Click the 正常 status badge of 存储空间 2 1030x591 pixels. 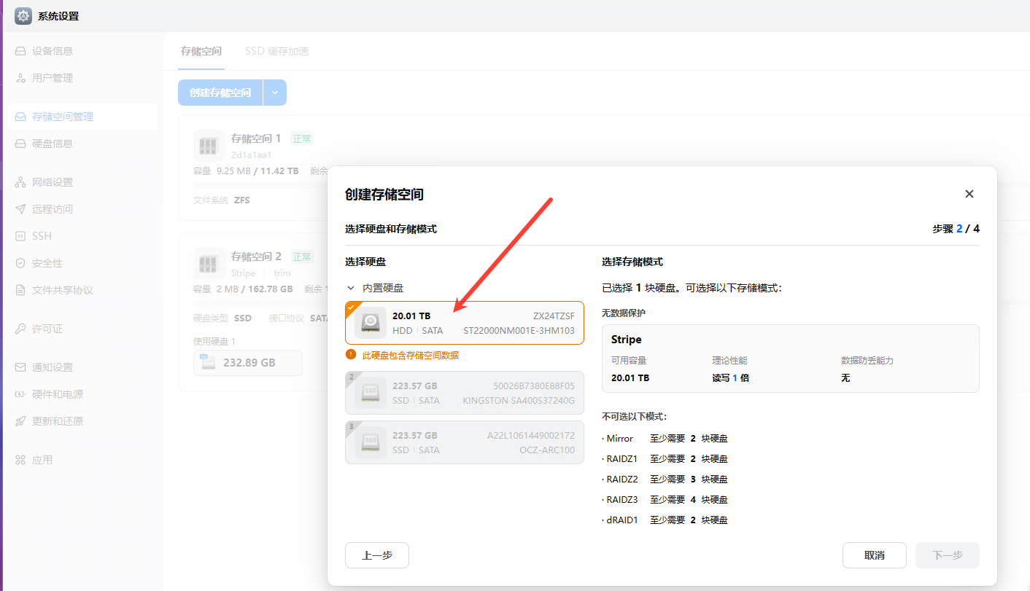pos(302,257)
